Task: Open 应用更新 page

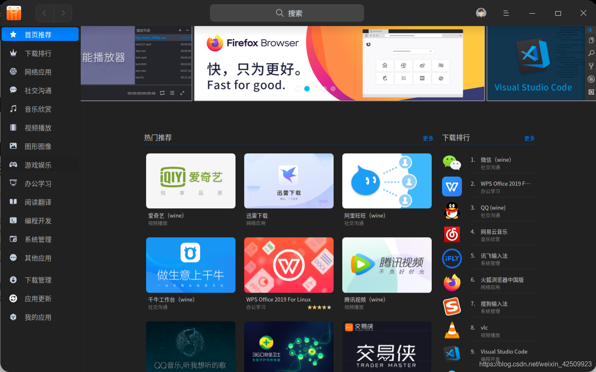Action: coord(40,298)
